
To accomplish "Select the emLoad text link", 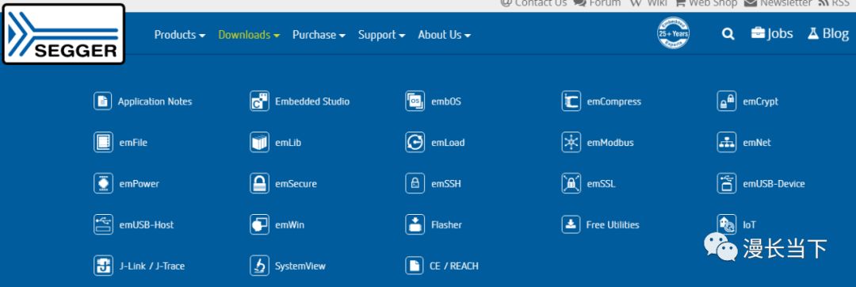I will click(x=448, y=143).
